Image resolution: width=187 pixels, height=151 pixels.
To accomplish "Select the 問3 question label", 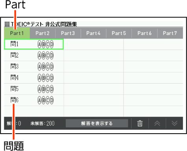I will click(x=15, y=66).
